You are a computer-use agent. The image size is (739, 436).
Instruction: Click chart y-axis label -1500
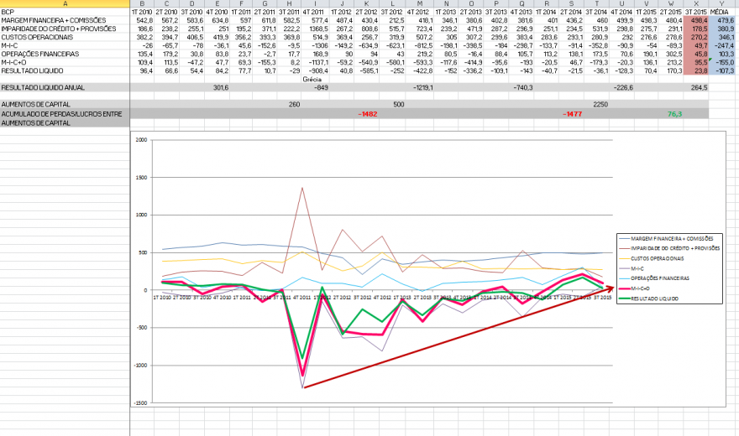tap(140, 403)
